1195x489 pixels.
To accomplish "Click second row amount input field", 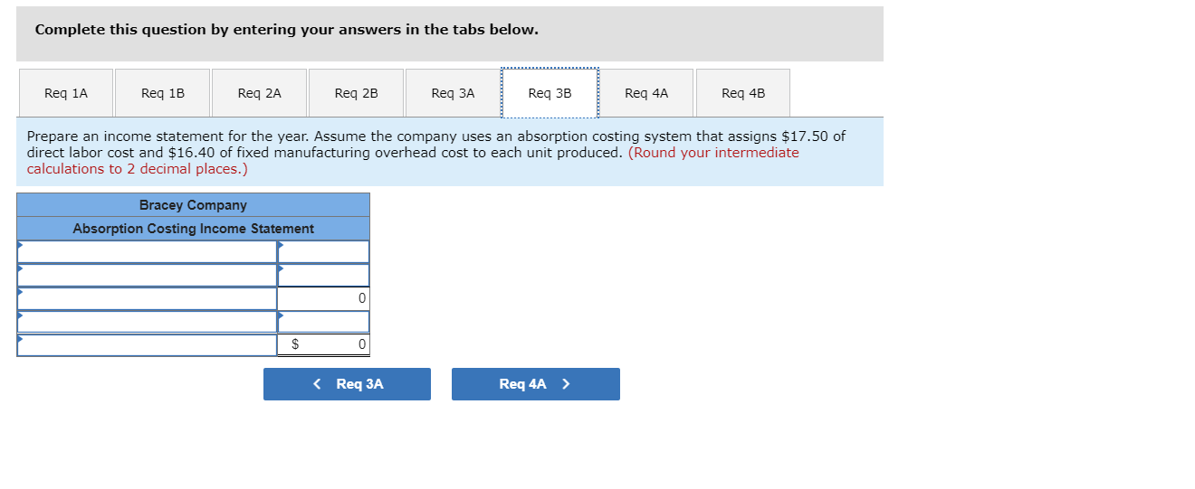I will 324,275.
